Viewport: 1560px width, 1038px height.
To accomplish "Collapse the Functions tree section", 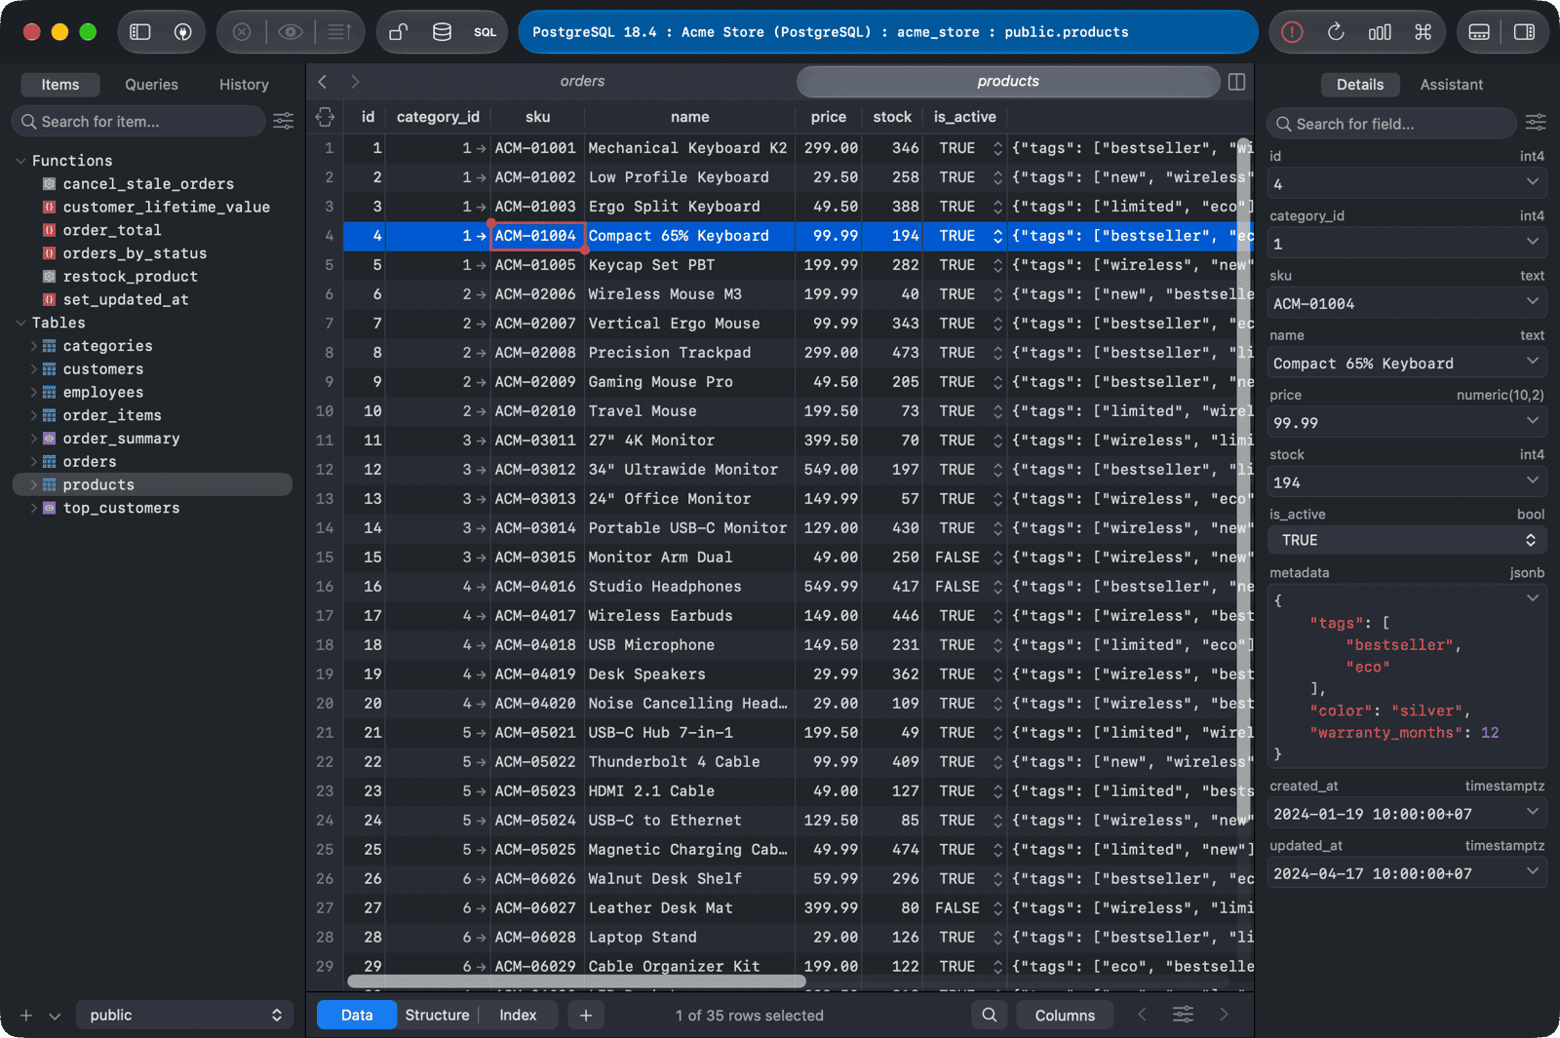I will 20,161.
